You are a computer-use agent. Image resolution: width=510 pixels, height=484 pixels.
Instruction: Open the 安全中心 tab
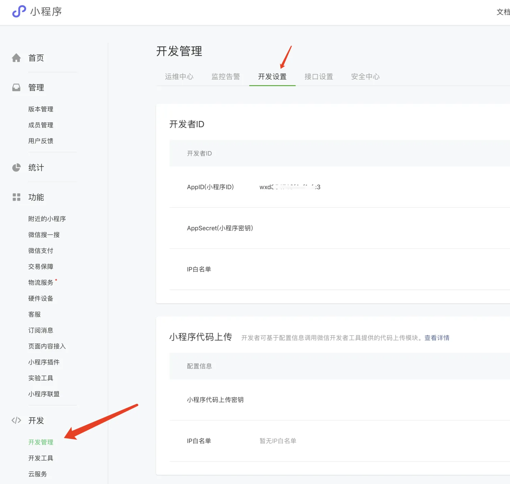tap(365, 77)
